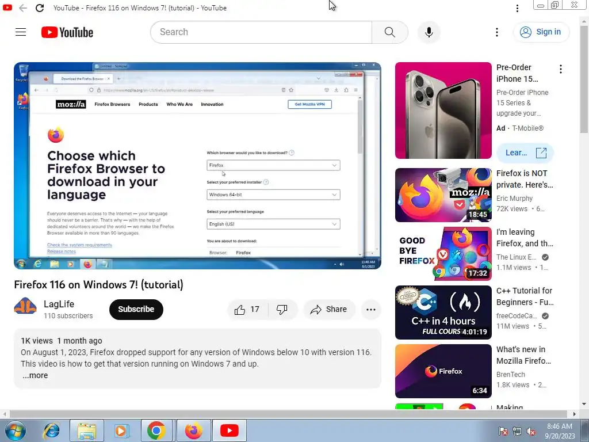Open 'Good Bye Firefox' video thumbnail
The height and width of the screenshot is (442, 589).
pos(443,254)
